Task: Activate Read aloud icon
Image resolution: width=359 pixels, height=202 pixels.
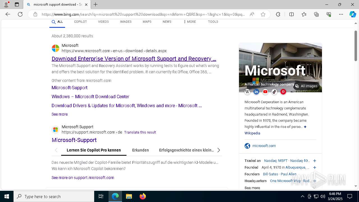Action: point(252,14)
